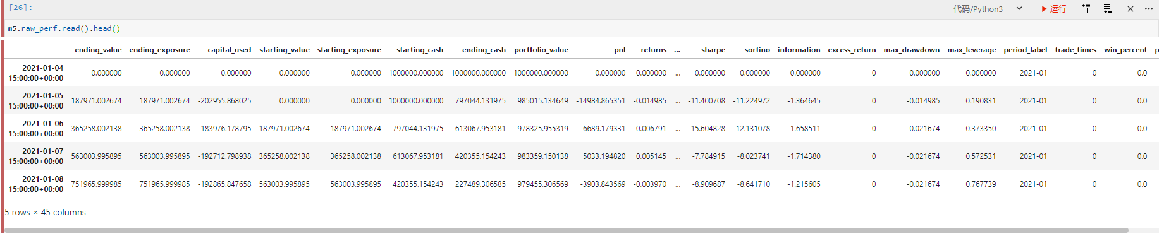1164x236 pixels.
Task: Select the sharpe column header
Action: coord(713,50)
